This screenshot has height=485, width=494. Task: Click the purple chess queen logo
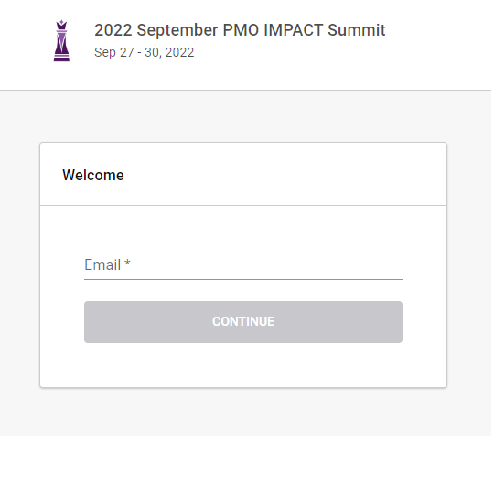[62, 40]
